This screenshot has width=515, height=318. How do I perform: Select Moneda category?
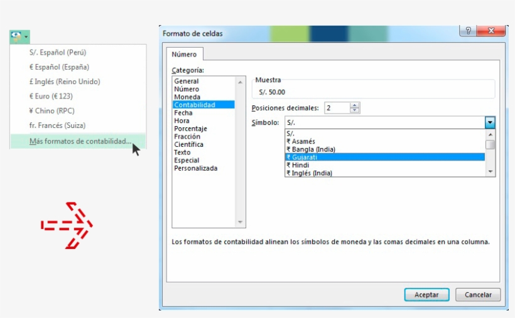(187, 97)
